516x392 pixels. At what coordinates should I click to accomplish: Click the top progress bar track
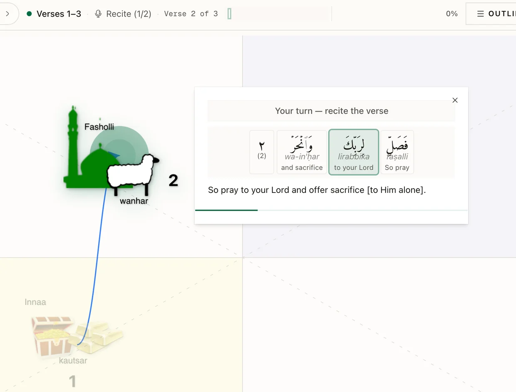coord(279,14)
